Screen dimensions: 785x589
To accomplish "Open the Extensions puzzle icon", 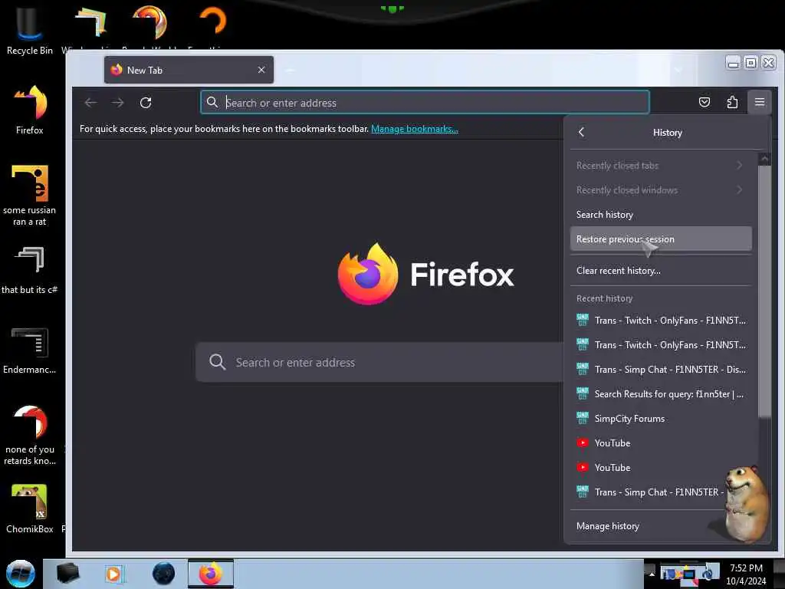I will 732,102.
